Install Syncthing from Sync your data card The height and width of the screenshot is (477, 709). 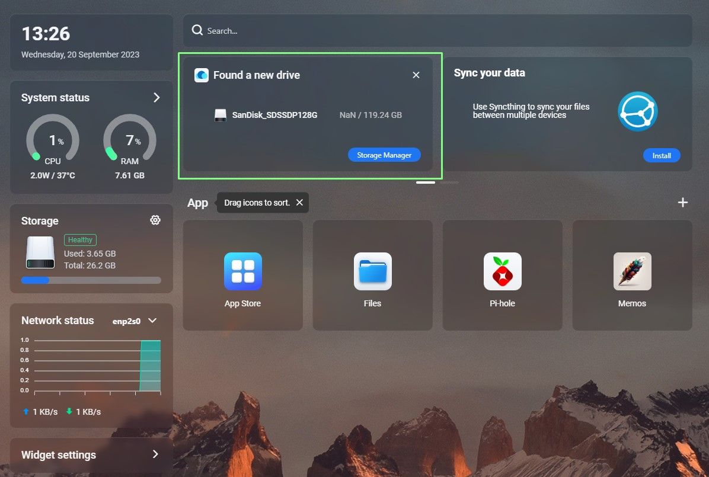coord(662,155)
